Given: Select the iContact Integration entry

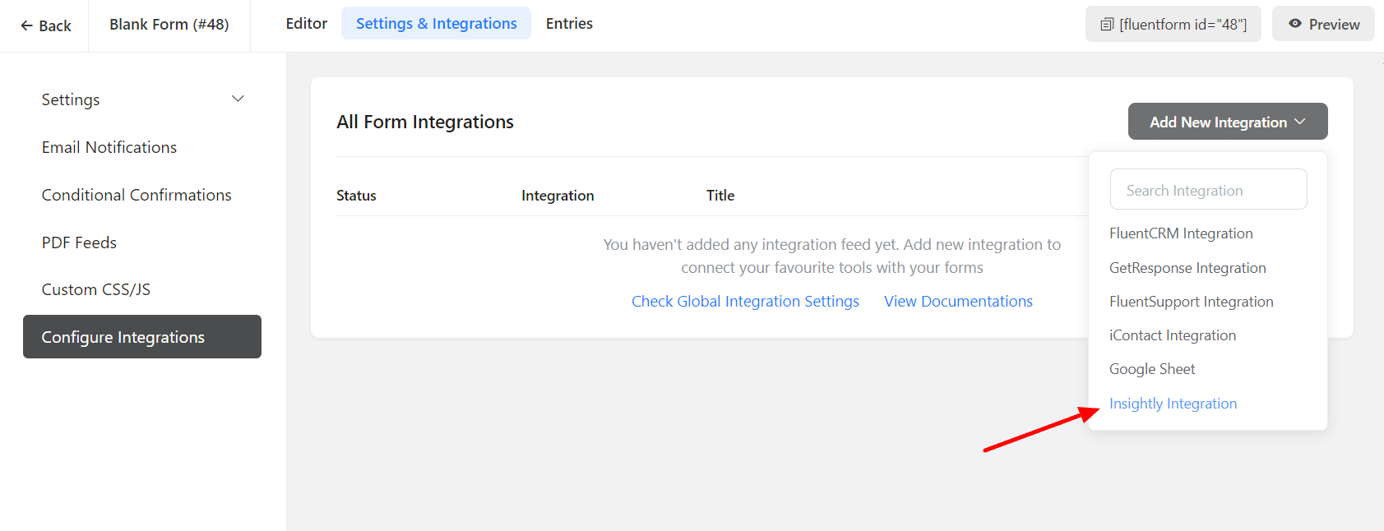Looking at the screenshot, I should [1172, 335].
